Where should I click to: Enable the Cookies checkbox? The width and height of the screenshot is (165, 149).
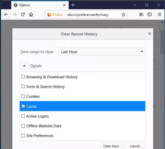pyautogui.click(x=23, y=96)
